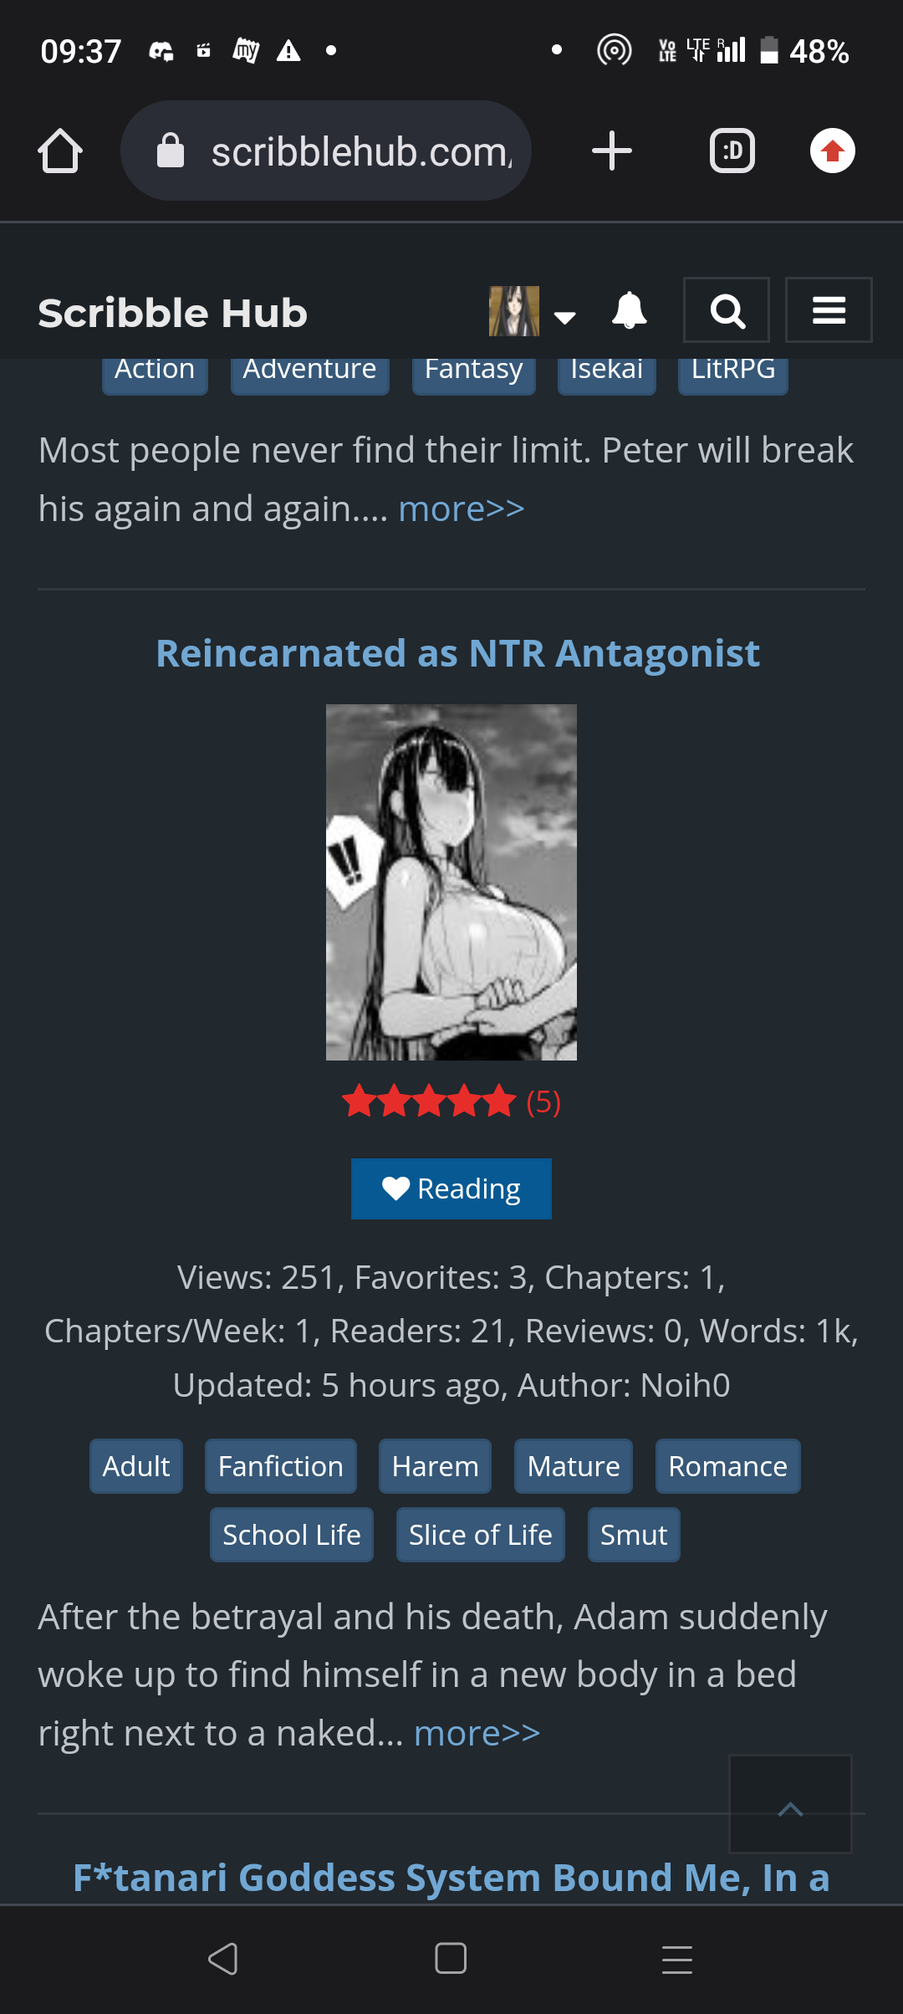Open the F*tanari Goddess System story link
This screenshot has width=903, height=2014.
(451, 1878)
